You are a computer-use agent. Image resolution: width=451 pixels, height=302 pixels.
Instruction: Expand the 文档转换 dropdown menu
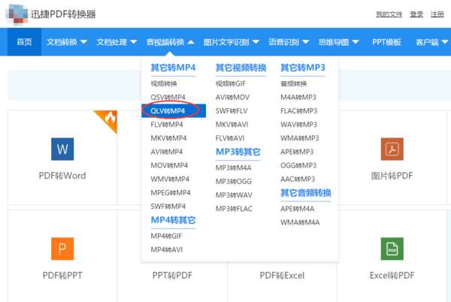click(67, 42)
